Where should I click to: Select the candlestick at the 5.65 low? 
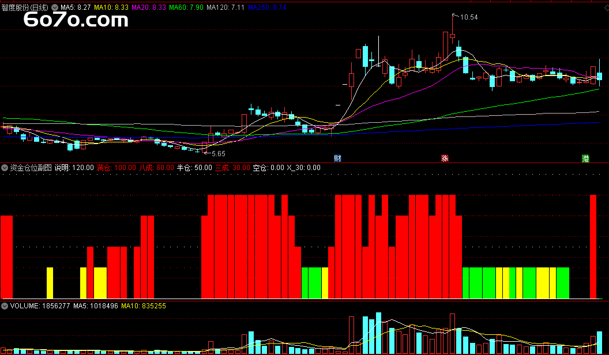pos(204,148)
